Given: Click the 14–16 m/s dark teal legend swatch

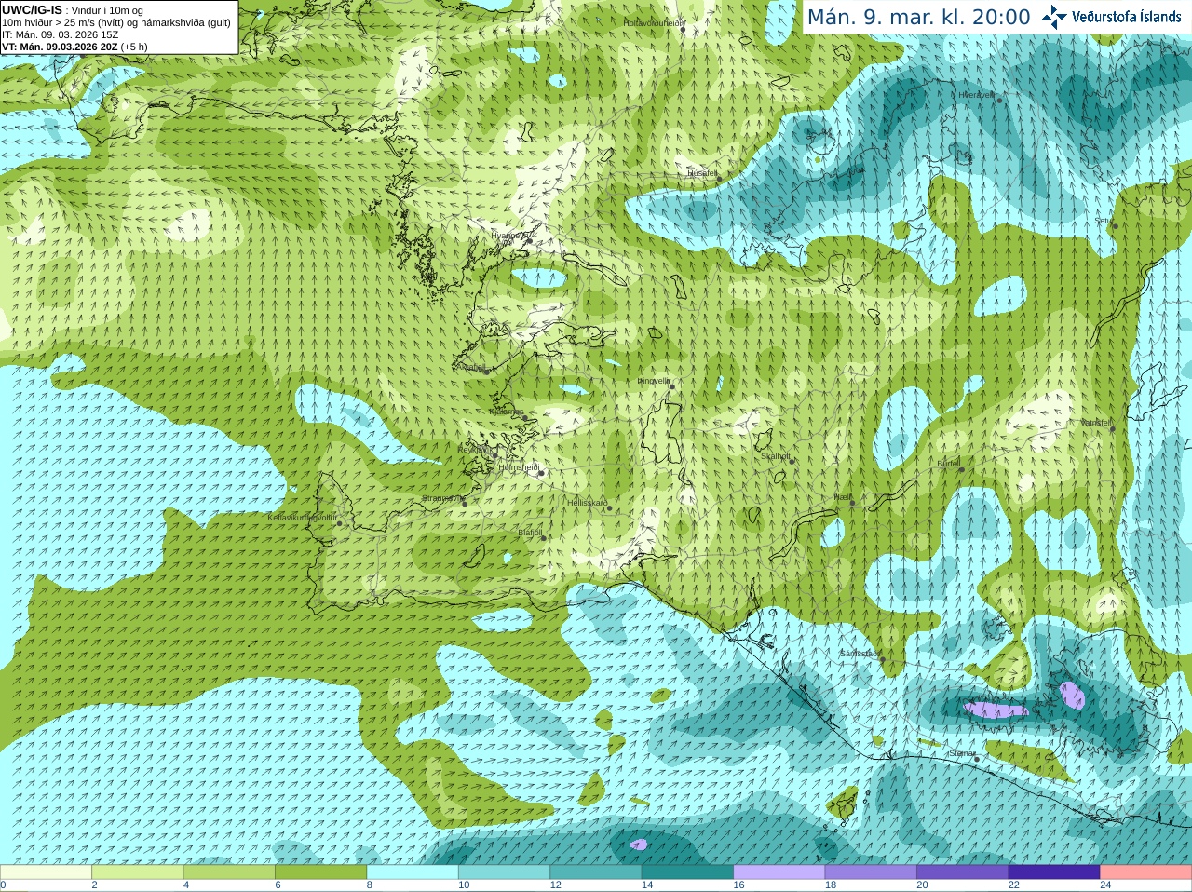Looking at the screenshot, I should pos(688,872).
